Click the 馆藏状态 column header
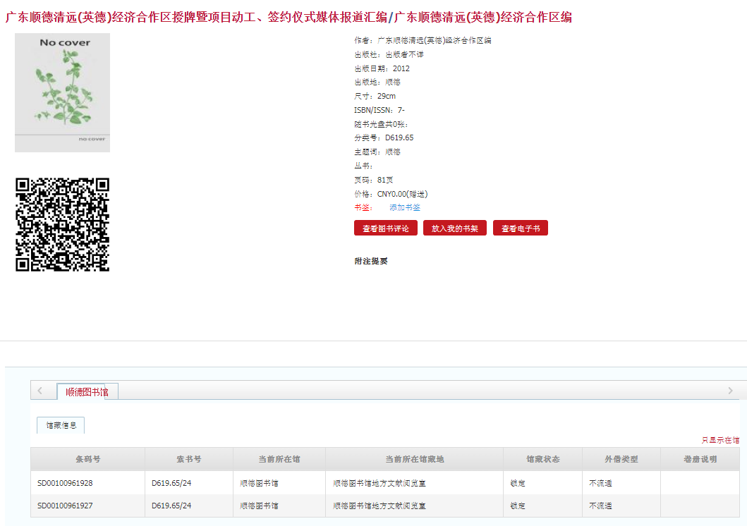 pos(542,459)
